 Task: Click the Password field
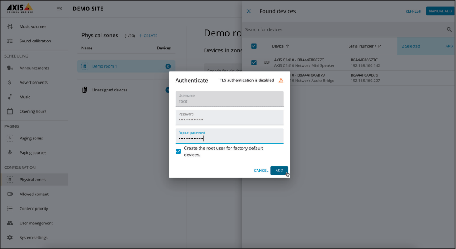point(229,117)
